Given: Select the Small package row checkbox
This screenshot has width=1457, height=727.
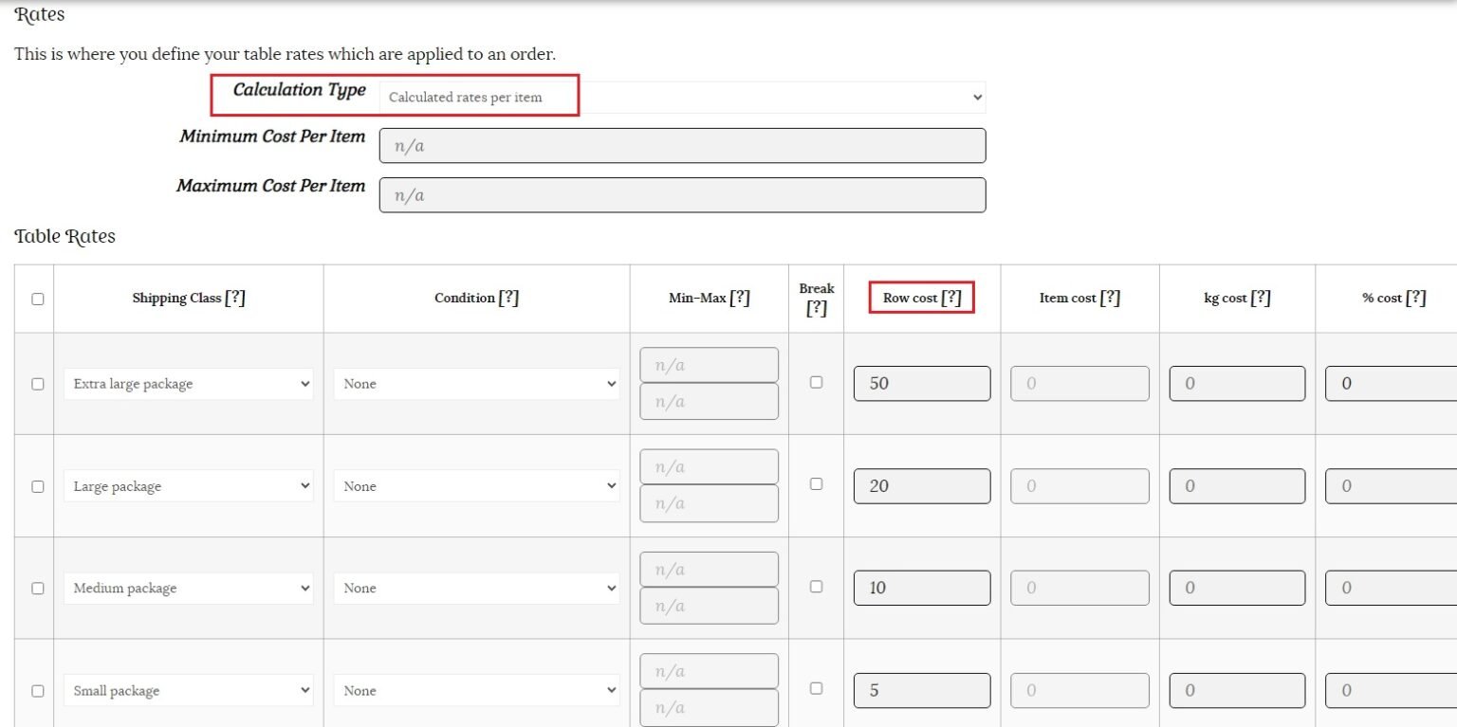Looking at the screenshot, I should pyautogui.click(x=38, y=691).
